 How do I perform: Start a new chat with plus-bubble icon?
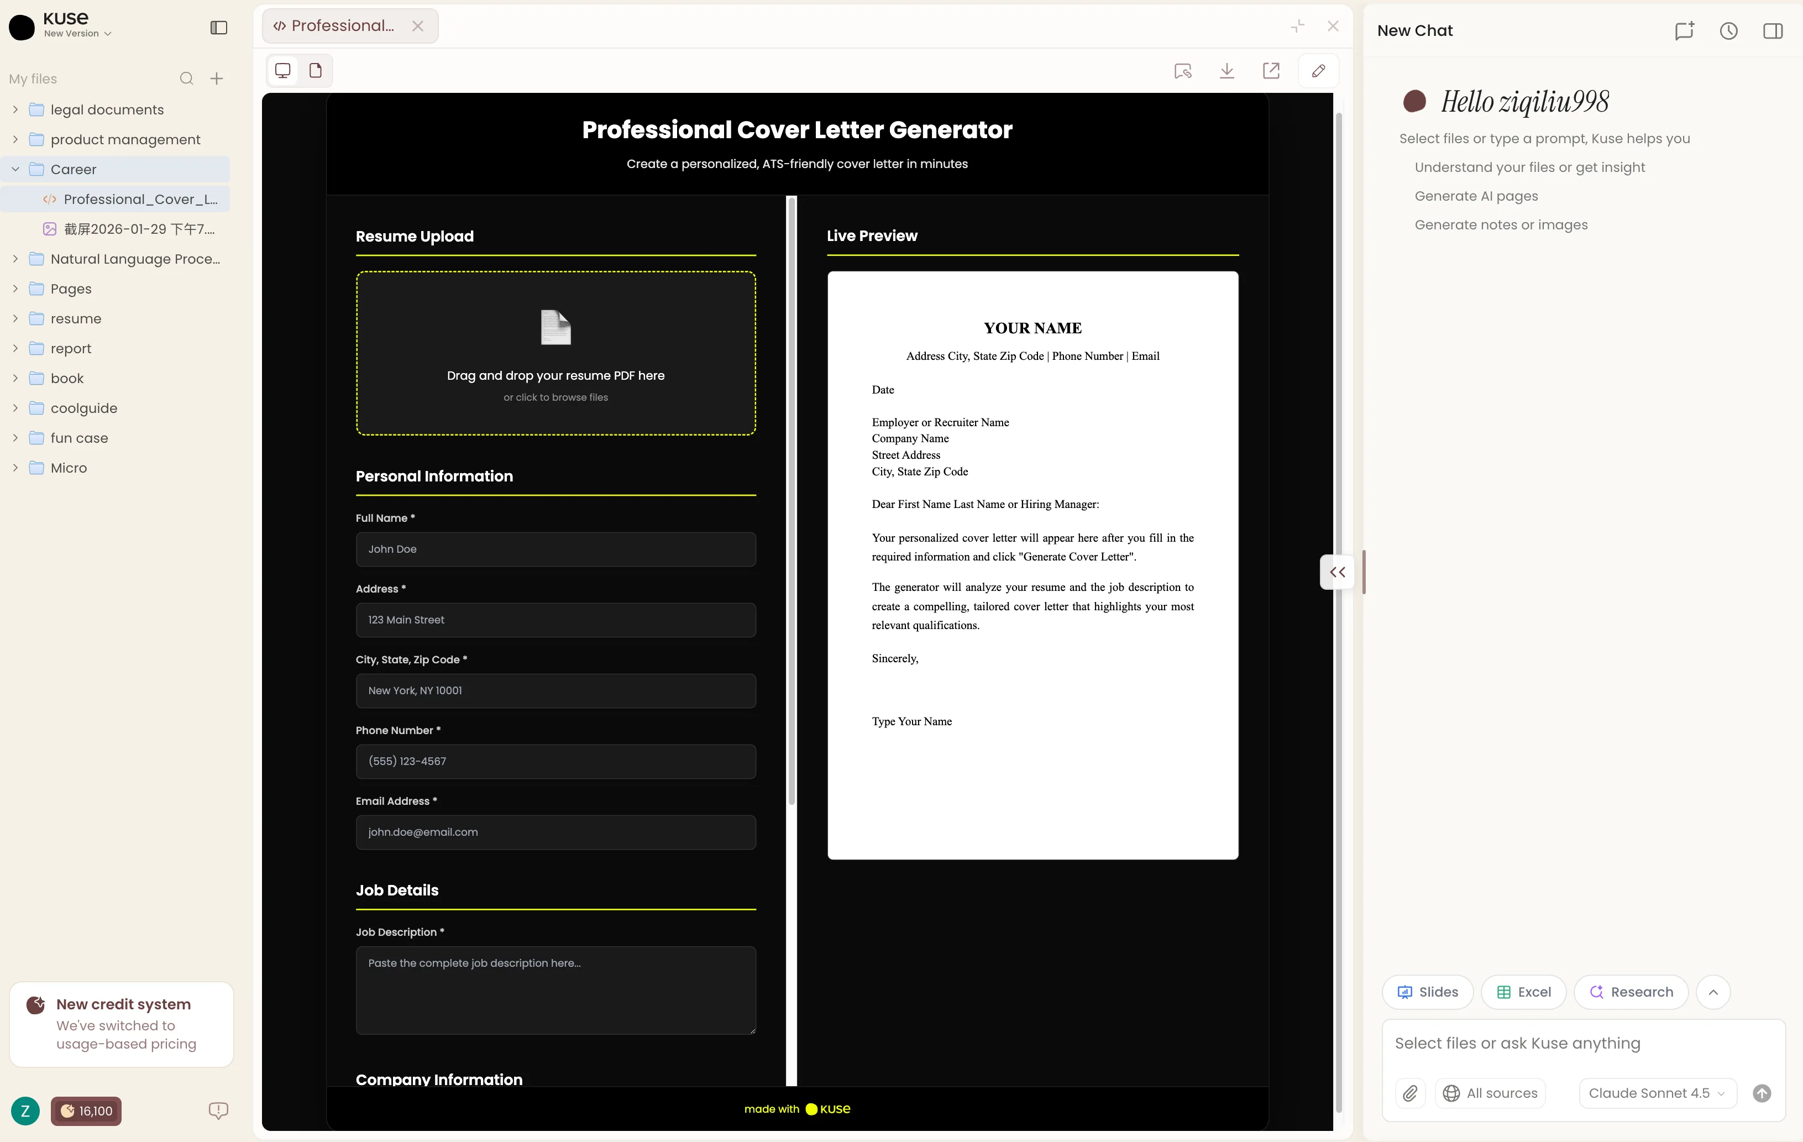1684,31
